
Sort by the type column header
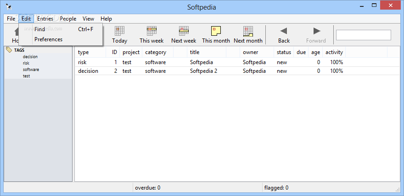91,52
